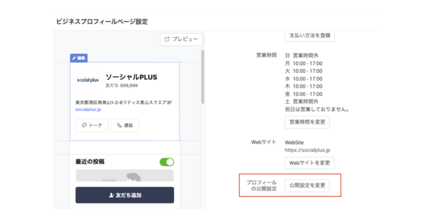The height and width of the screenshot is (221, 421).
Task: Select the 友だち 999,999 friend count
Action: (122, 85)
